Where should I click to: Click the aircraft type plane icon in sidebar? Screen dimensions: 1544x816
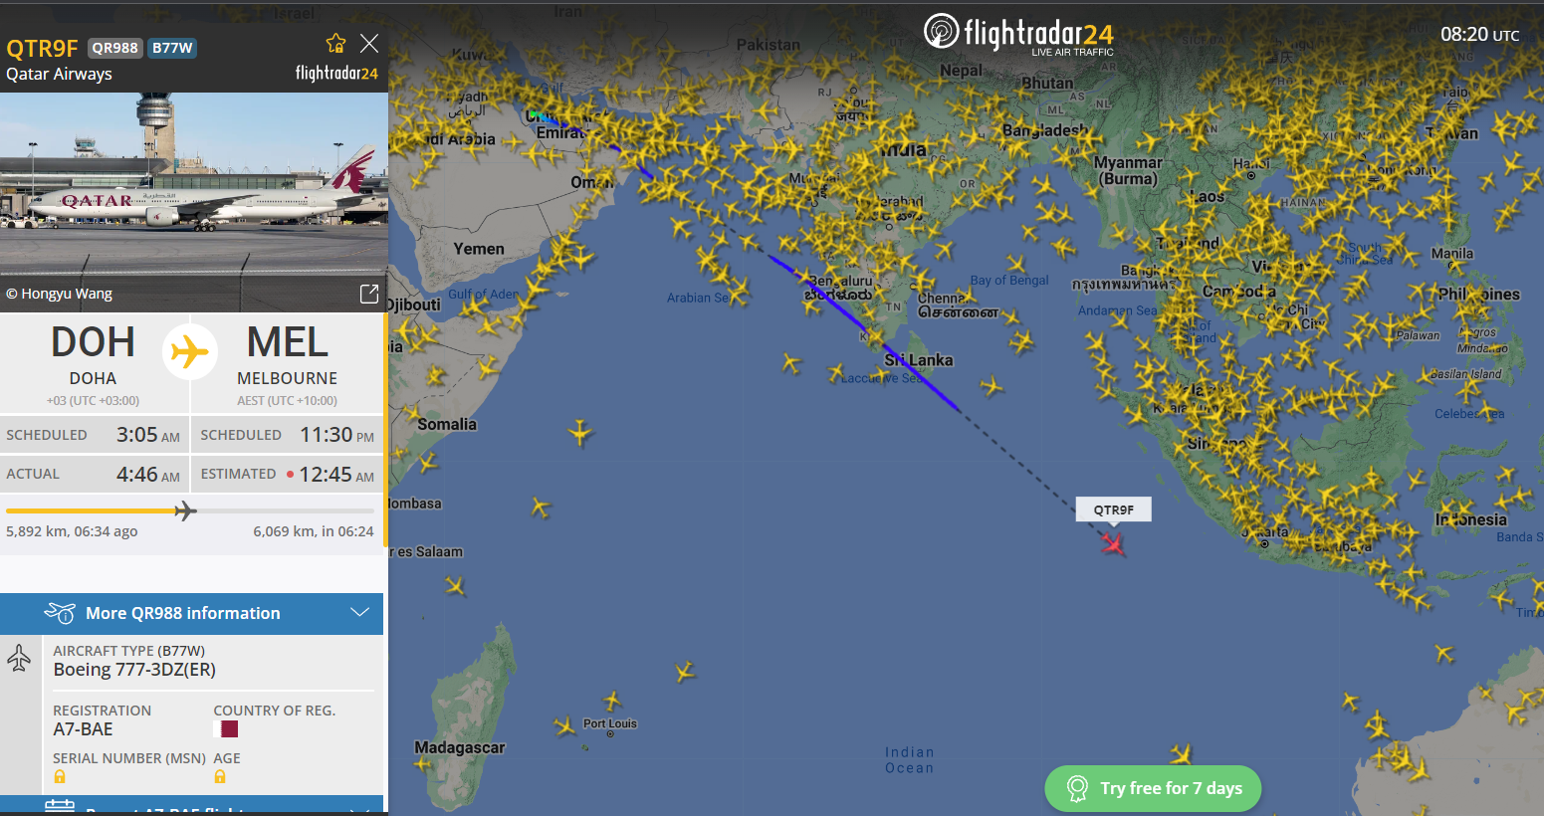(x=19, y=658)
